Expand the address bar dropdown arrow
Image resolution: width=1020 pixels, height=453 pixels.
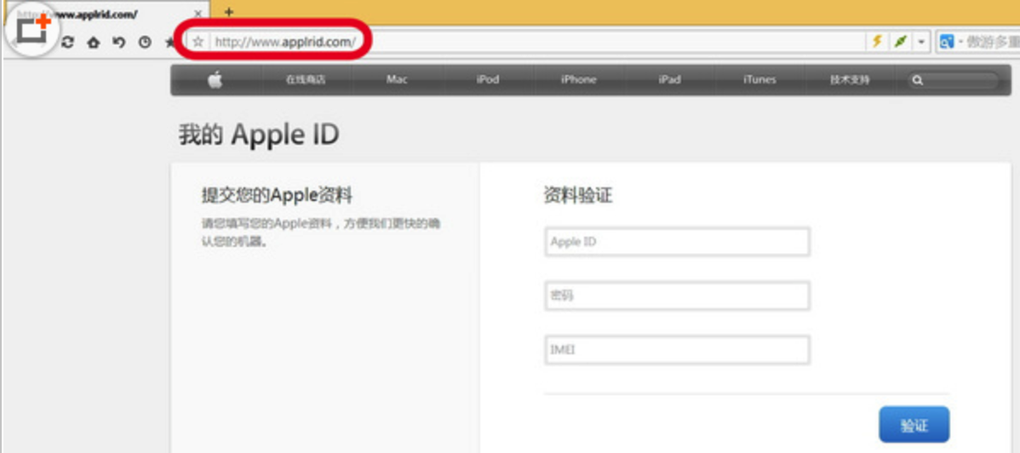click(x=921, y=43)
